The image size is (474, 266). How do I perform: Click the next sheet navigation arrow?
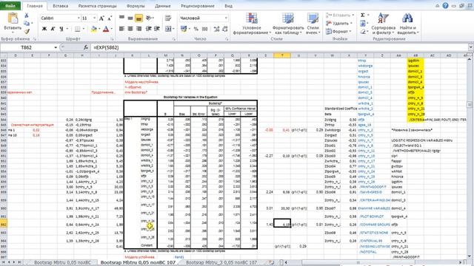(x=13, y=262)
